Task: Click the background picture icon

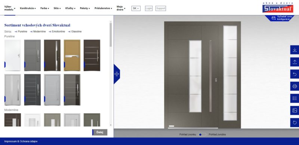Action: coord(295,110)
